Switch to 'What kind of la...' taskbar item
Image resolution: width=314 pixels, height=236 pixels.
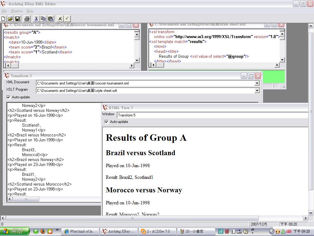coord(80,231)
